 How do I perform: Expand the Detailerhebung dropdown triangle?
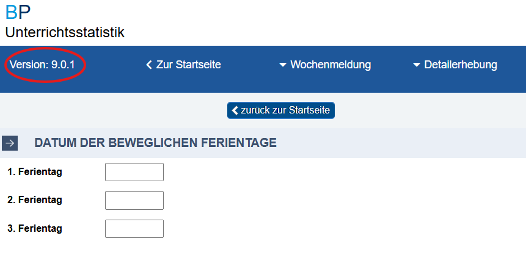point(417,65)
